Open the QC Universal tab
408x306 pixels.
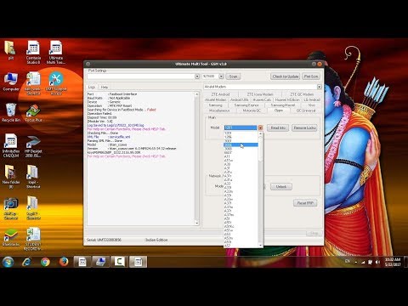pos(306,110)
